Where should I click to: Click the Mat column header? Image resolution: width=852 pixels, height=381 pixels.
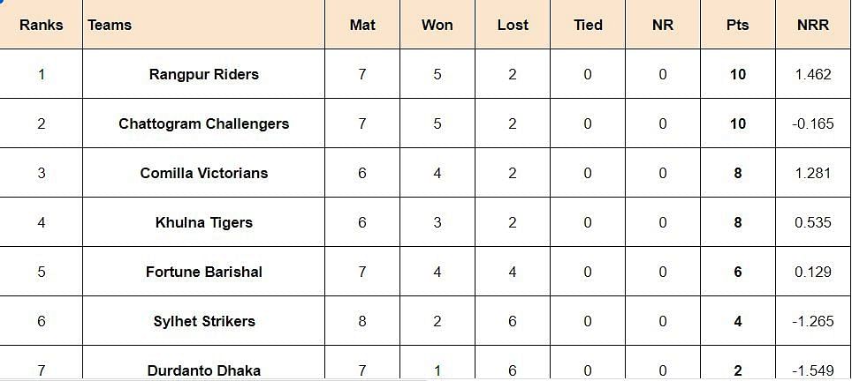tap(362, 25)
